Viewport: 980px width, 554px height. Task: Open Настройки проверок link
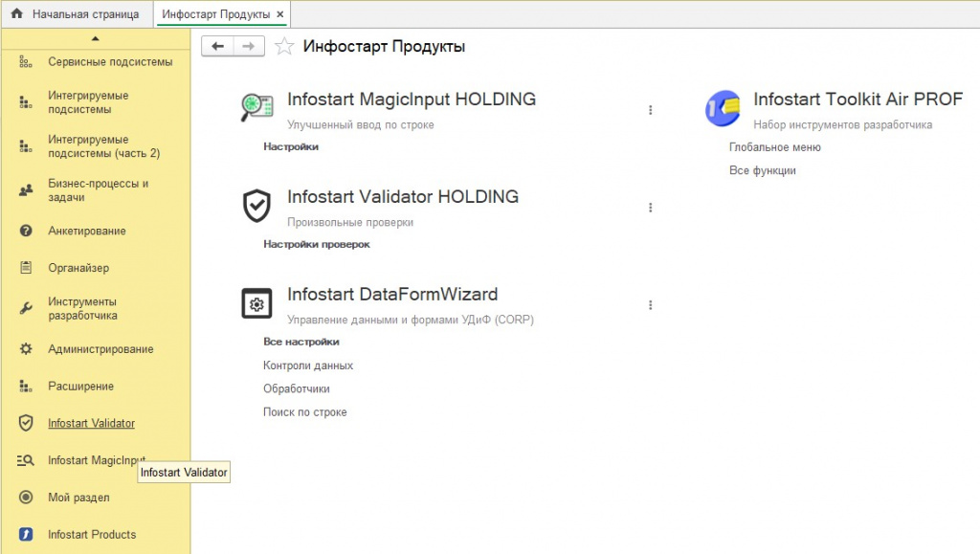pos(316,244)
